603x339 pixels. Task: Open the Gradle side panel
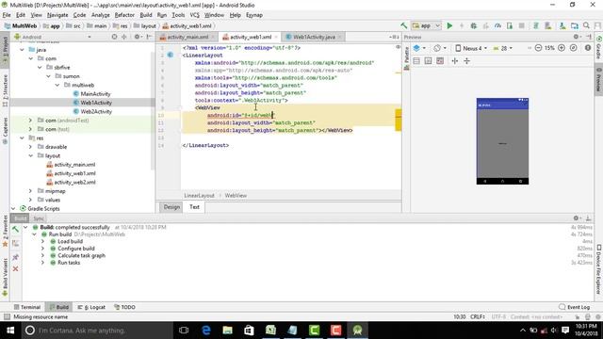(598, 47)
